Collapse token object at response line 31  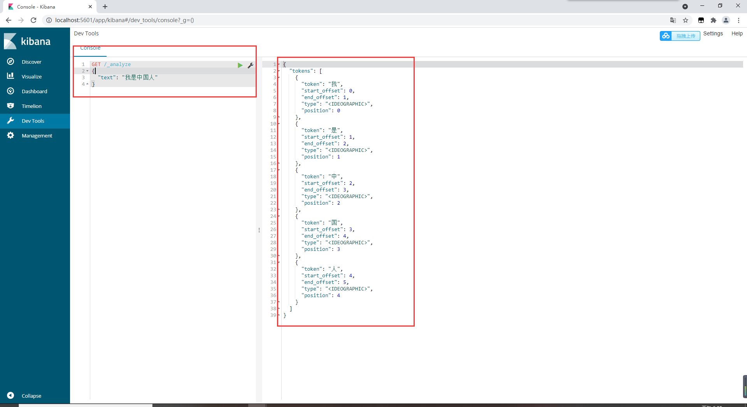point(279,263)
